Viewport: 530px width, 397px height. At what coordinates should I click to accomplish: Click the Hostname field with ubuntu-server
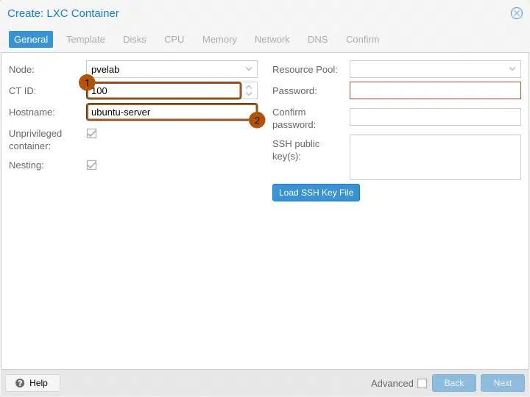[x=172, y=112]
